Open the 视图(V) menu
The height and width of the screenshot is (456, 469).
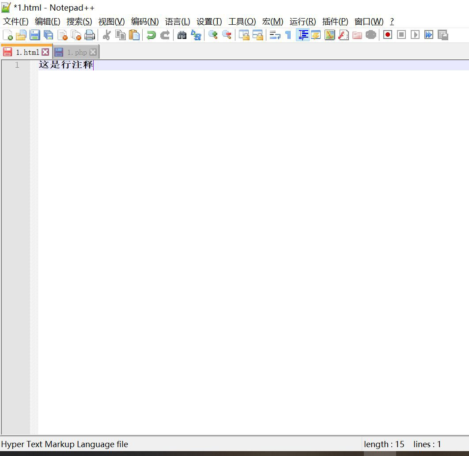(x=111, y=22)
